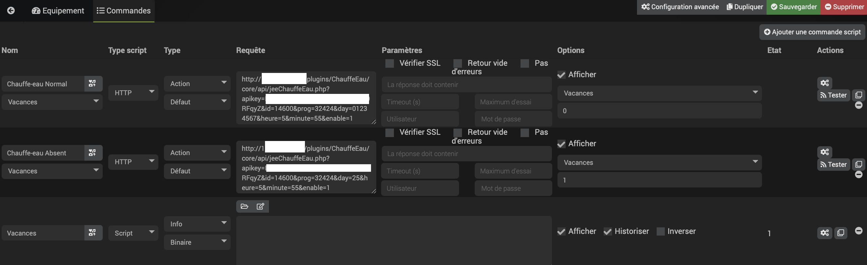867x265 pixels.
Task: Enable Vérifier SSL for Chauffe-eau Normal
Action: coord(389,63)
